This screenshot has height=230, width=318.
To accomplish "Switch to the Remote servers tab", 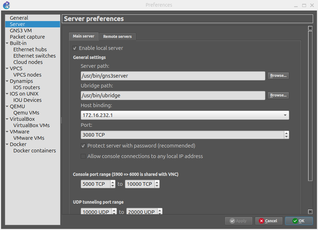I will [117, 36].
